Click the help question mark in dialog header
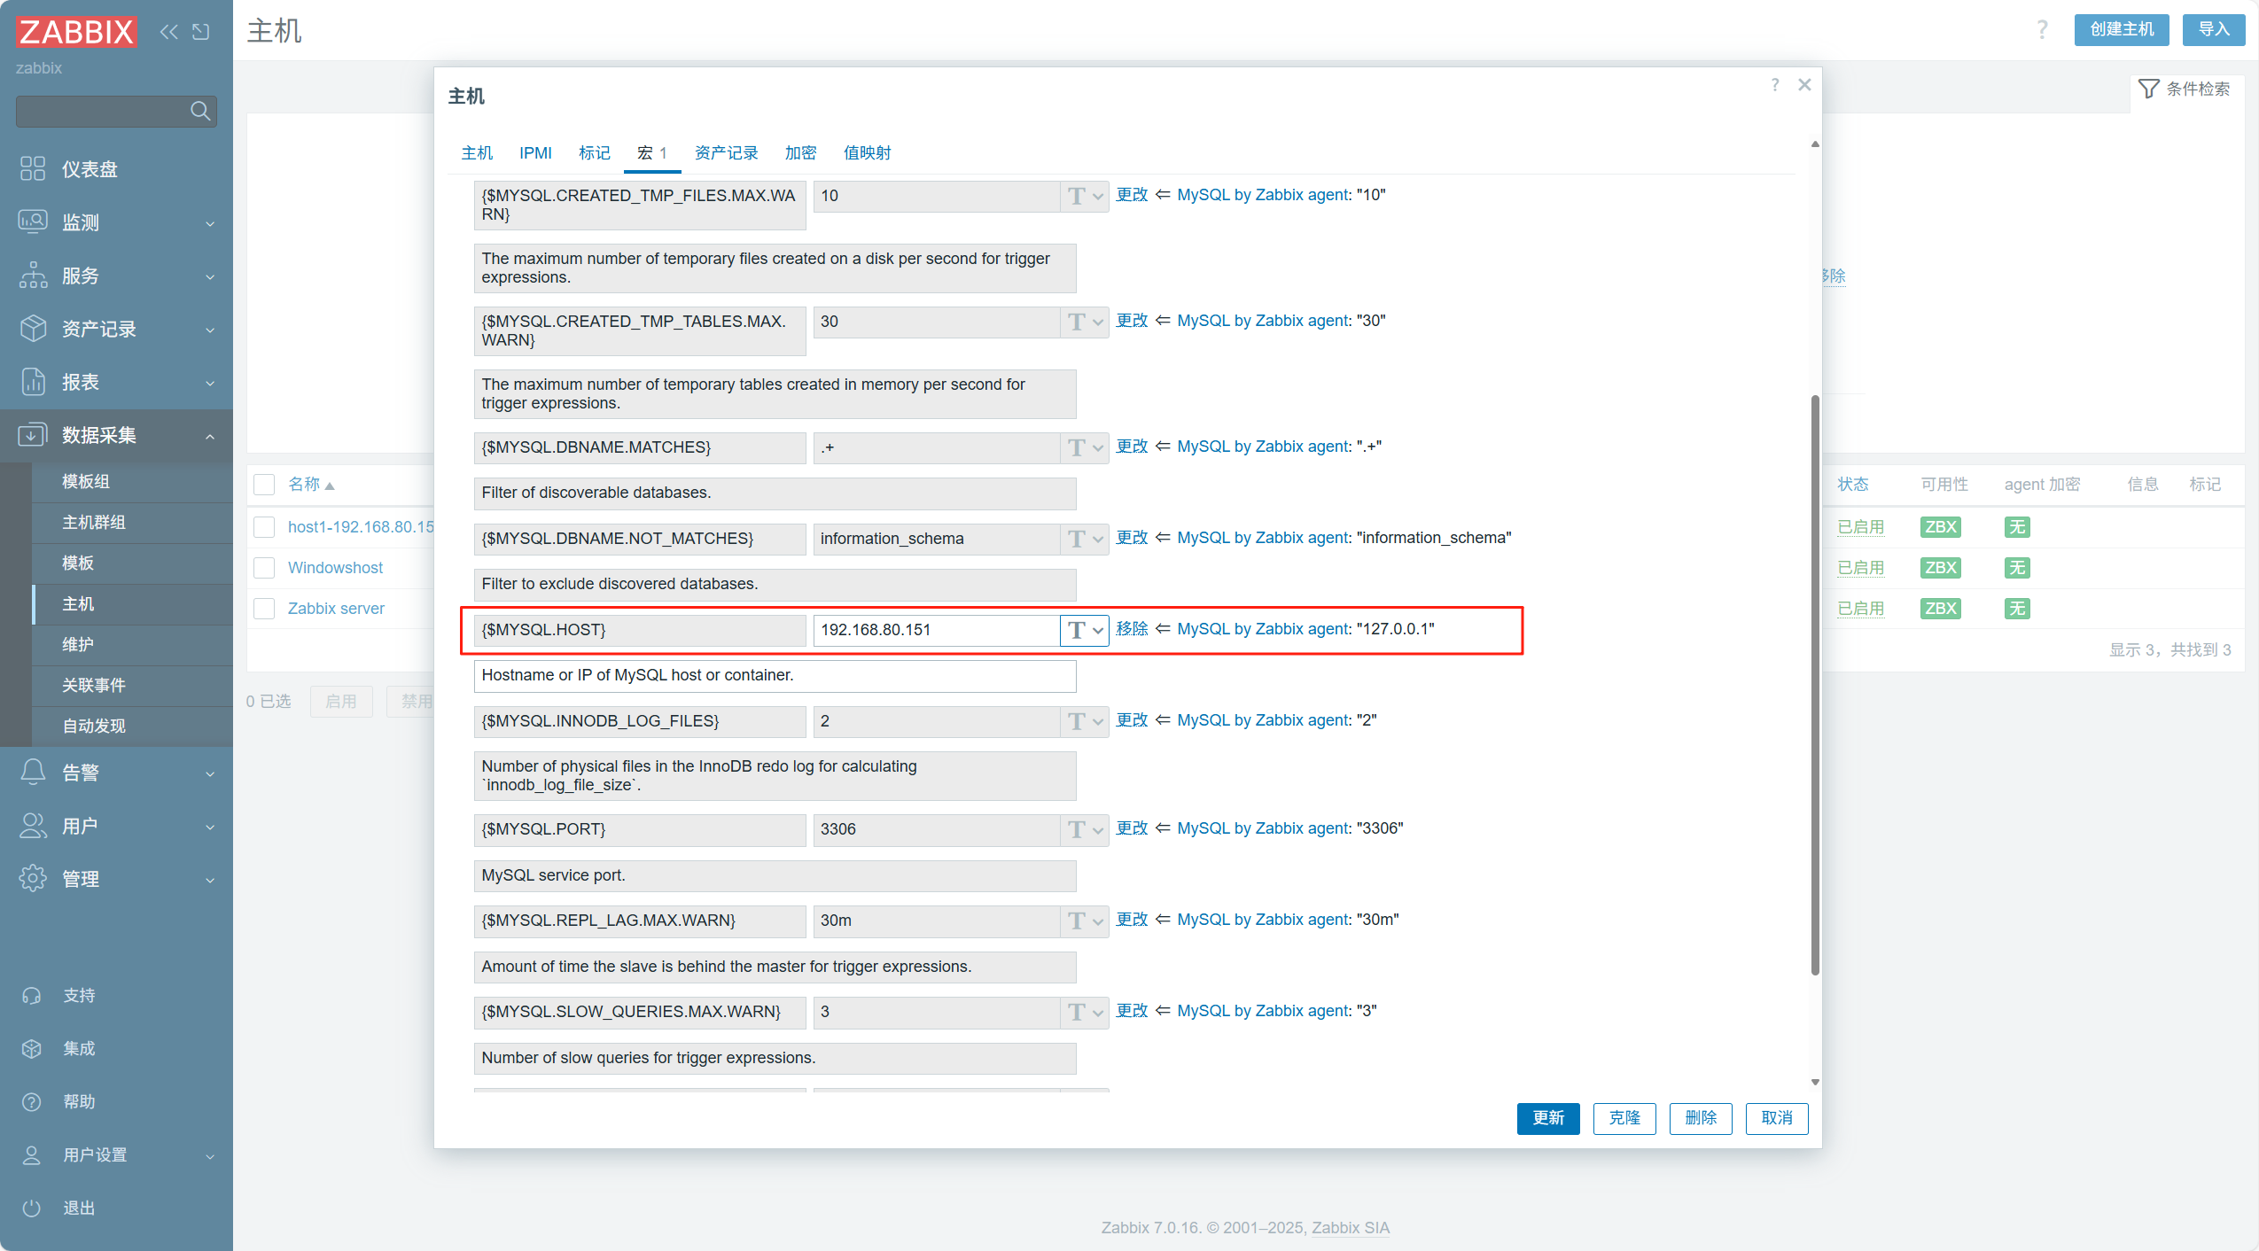This screenshot has height=1251, width=2259. [1774, 85]
